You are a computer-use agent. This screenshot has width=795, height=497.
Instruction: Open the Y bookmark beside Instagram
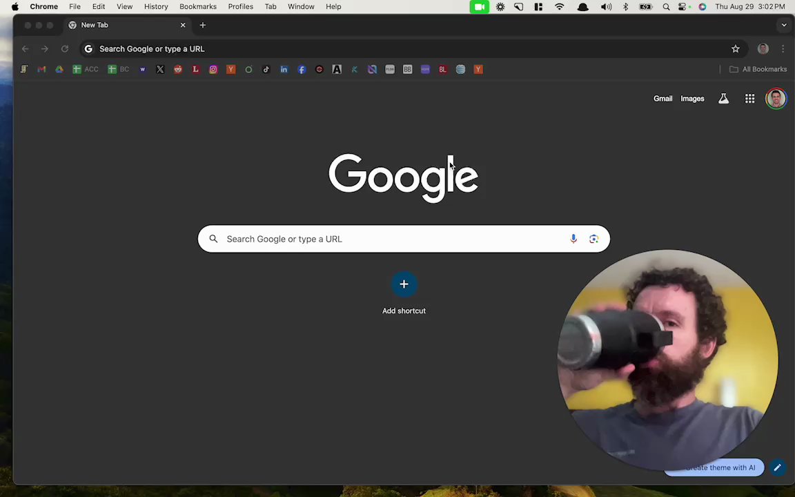(x=231, y=70)
